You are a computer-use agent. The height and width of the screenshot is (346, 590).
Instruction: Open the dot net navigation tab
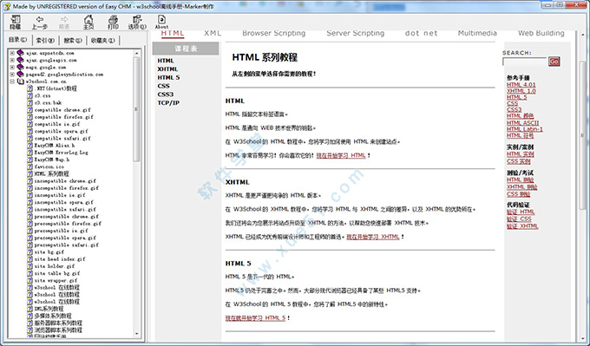coord(421,33)
